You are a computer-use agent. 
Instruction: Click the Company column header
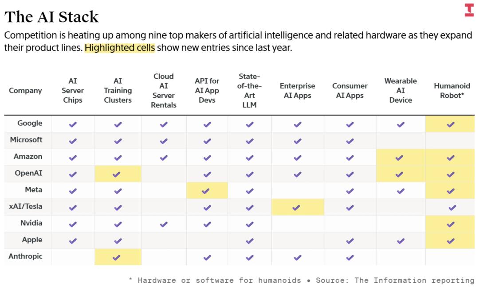pyautogui.click(x=25, y=91)
